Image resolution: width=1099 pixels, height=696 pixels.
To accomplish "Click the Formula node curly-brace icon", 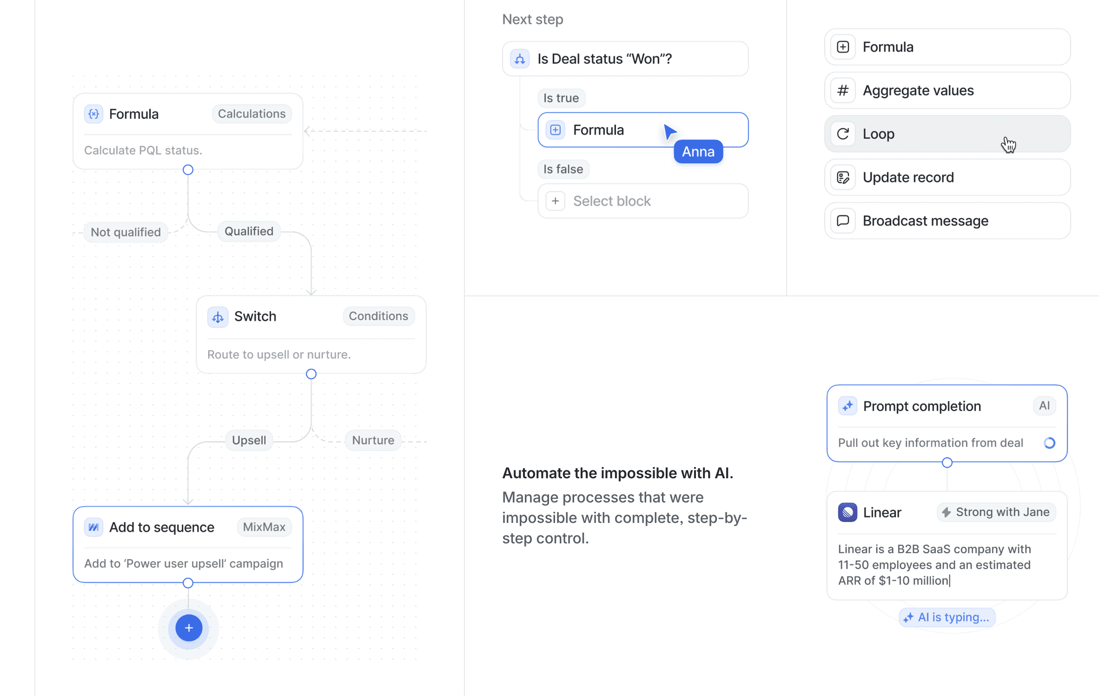I will [x=93, y=114].
